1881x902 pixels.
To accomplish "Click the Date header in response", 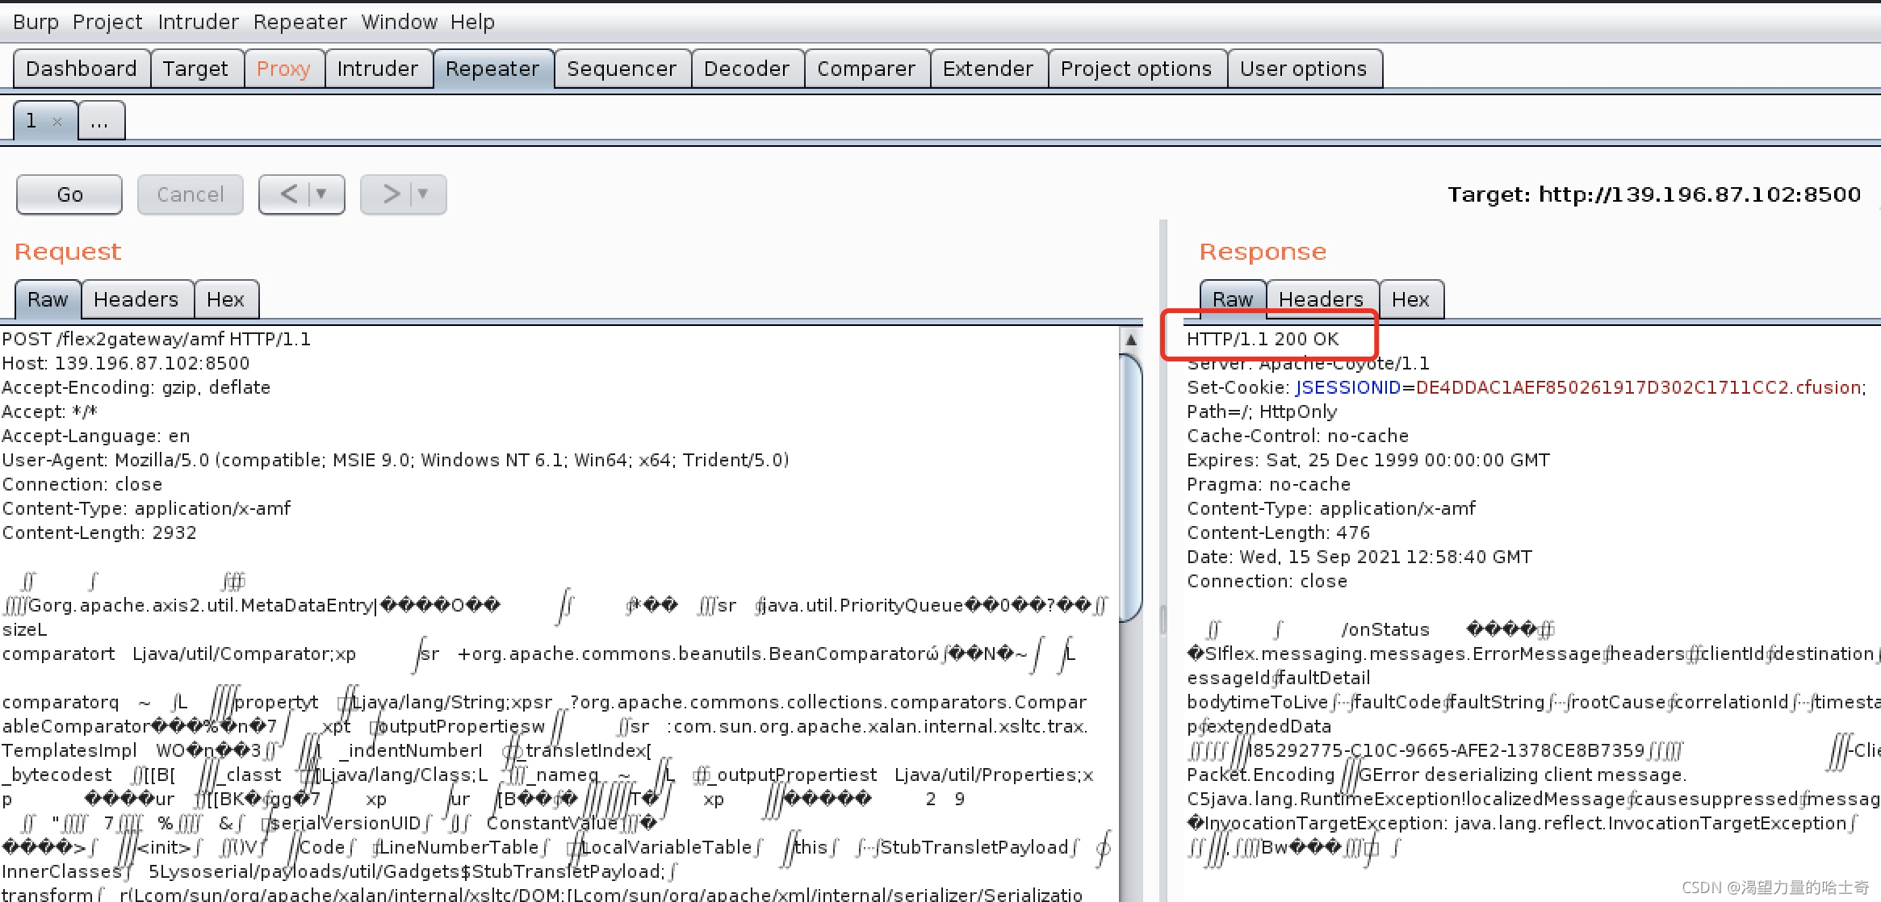I will [x=1359, y=557].
